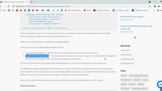The image size is (162, 91).
Task: Click the Apps shortcut in bookmarks bar
Action: point(3,10)
